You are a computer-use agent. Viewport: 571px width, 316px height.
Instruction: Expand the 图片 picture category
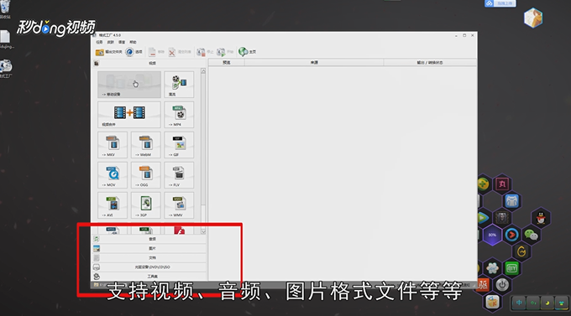[149, 248]
